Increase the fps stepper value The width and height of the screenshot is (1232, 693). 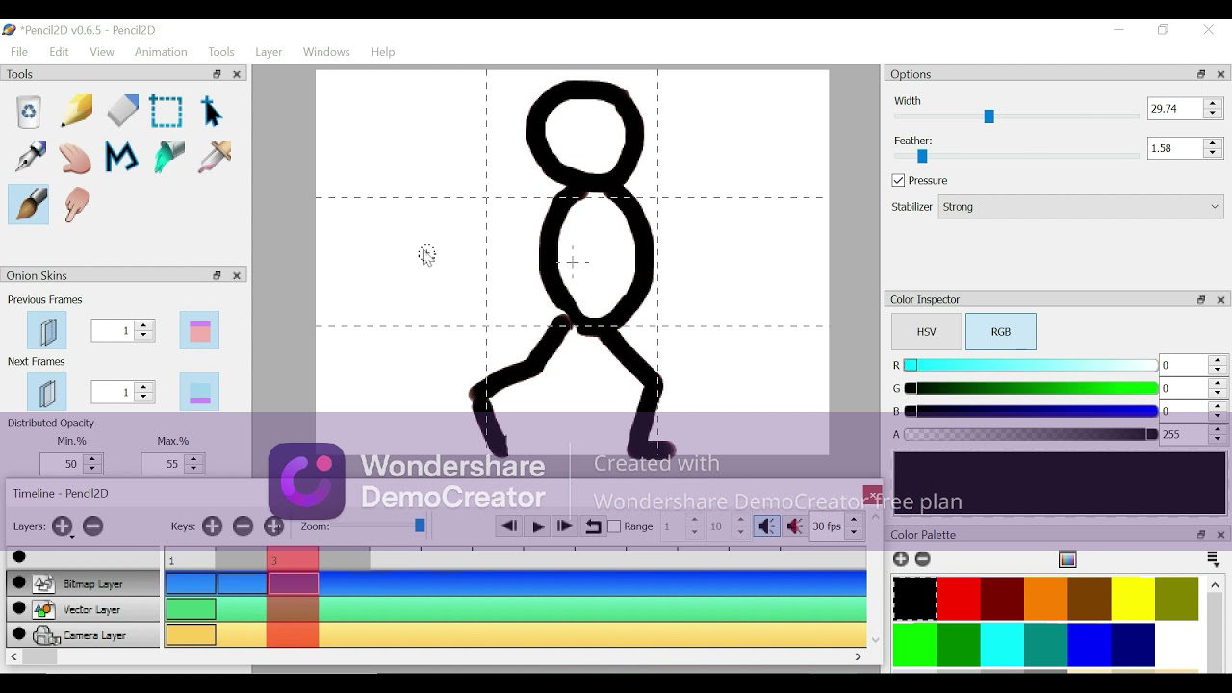pos(854,521)
